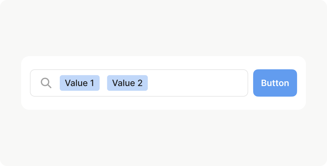Select the Value 1 tag
Screen dimensions: 327x166
coord(80,83)
